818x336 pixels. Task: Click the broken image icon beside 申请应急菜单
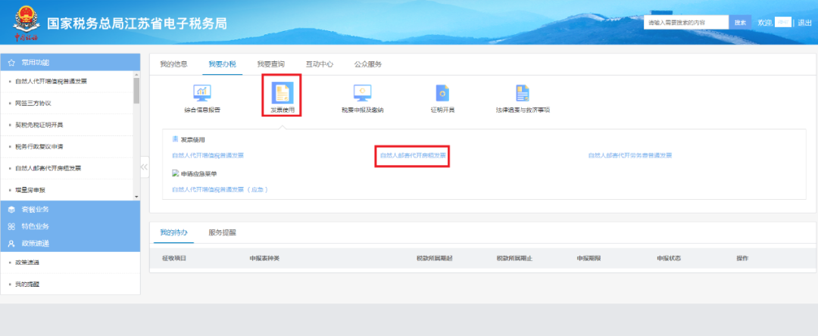click(x=175, y=173)
